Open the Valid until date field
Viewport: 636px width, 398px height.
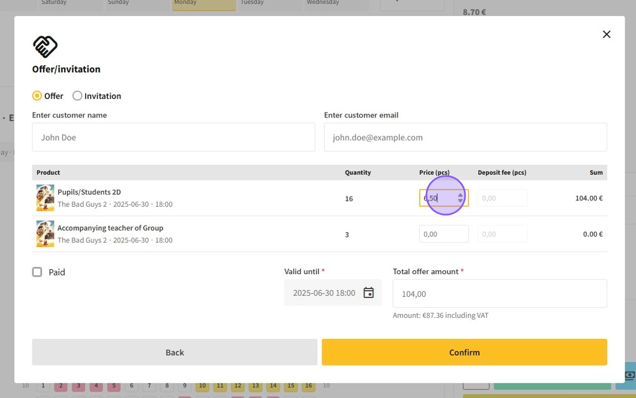(x=324, y=293)
